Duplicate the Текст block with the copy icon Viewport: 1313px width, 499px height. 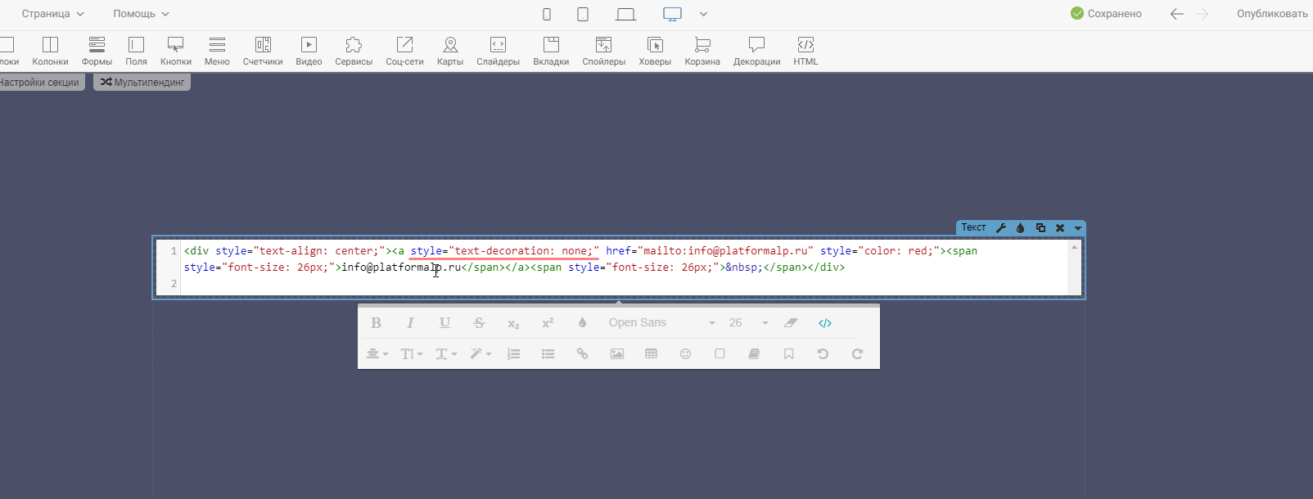click(x=1040, y=228)
